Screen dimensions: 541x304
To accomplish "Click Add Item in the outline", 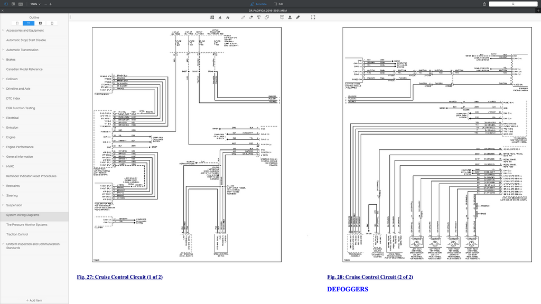I will tap(34, 300).
